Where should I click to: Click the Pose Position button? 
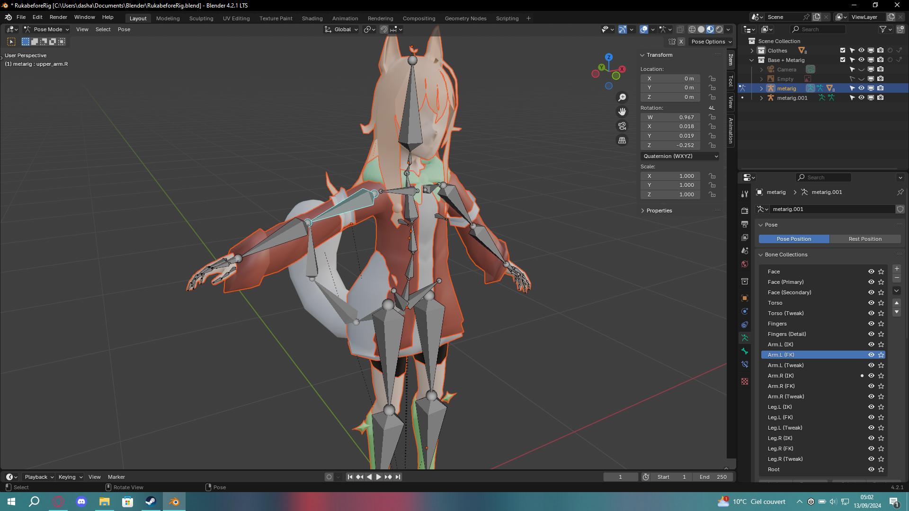click(x=794, y=239)
